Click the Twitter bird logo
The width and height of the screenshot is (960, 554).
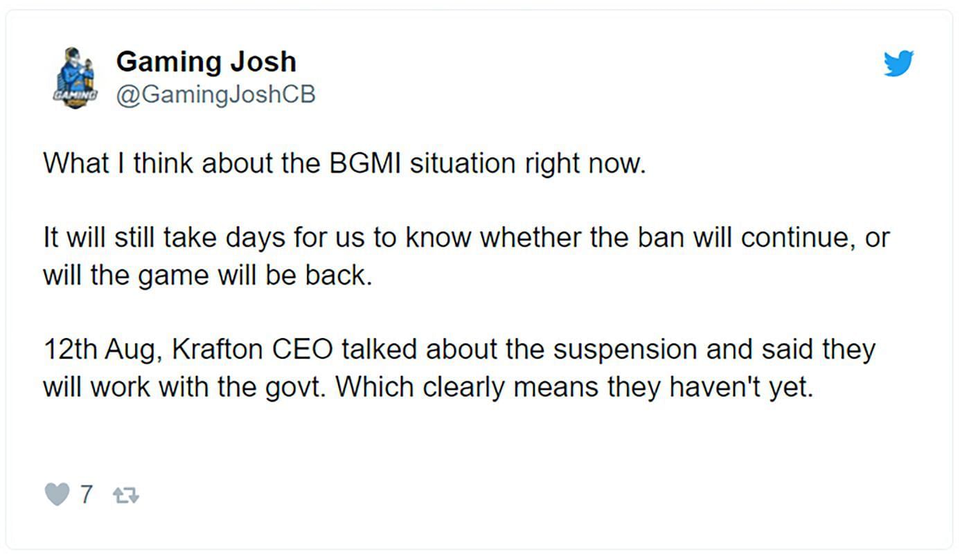[x=898, y=64]
